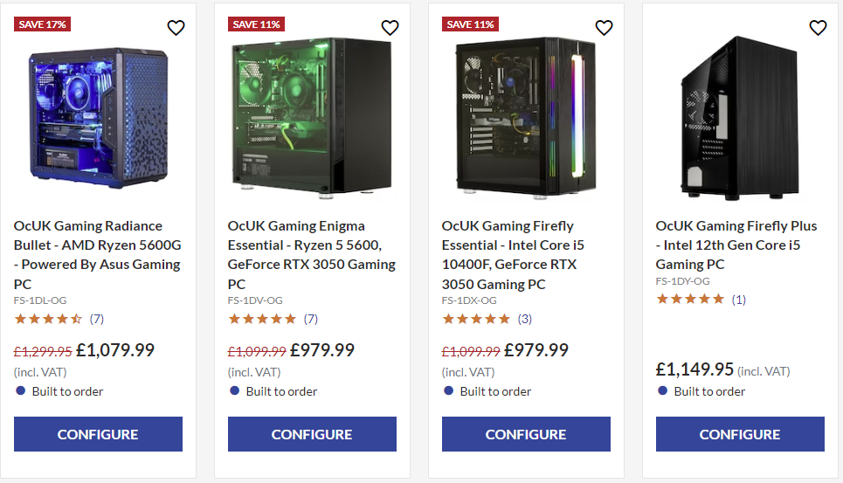Save Firefly Plus PC using heart icon

(x=818, y=28)
